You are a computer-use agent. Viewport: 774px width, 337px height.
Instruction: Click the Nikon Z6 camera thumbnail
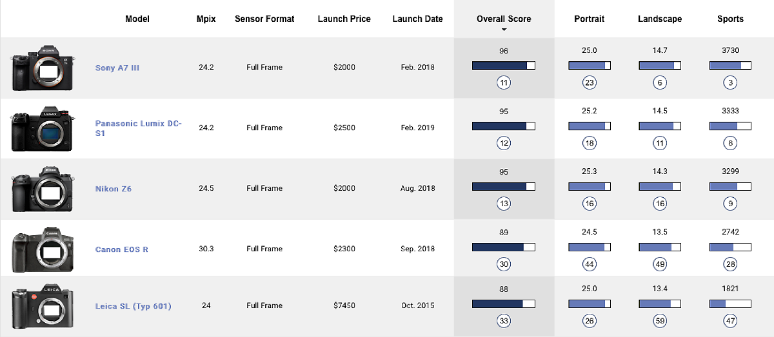(x=42, y=189)
